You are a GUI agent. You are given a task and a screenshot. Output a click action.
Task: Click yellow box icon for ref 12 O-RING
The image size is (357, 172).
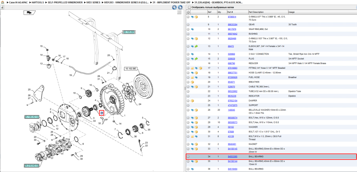[196, 38]
